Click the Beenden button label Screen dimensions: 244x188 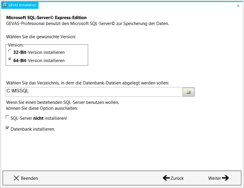point(29,178)
